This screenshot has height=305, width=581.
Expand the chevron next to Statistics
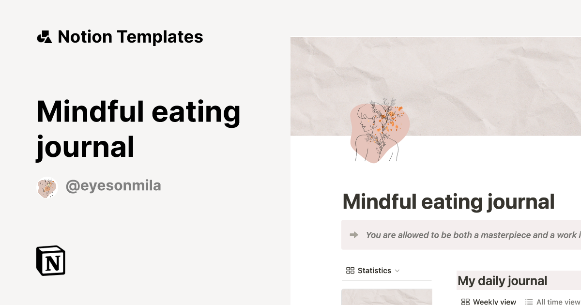tap(398, 271)
